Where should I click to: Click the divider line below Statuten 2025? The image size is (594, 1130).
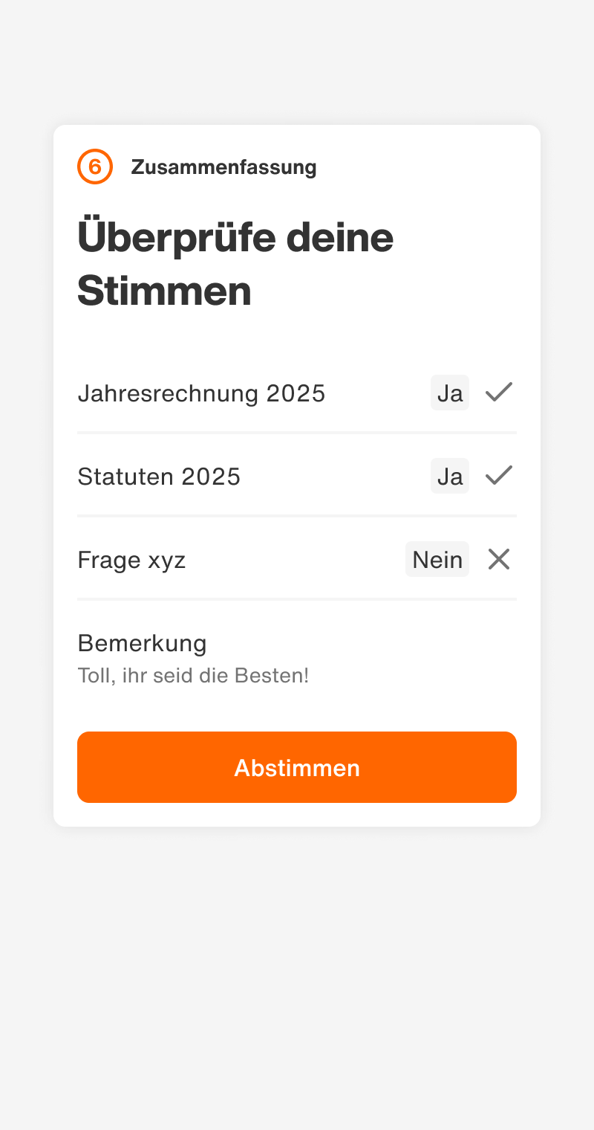point(297,515)
